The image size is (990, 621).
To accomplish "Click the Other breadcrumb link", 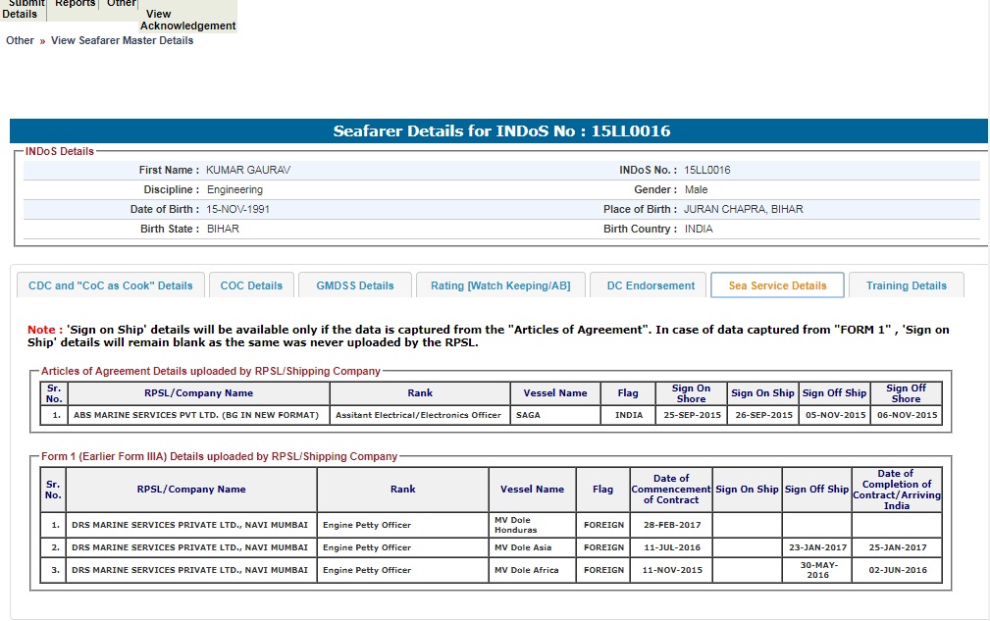I will coord(20,40).
